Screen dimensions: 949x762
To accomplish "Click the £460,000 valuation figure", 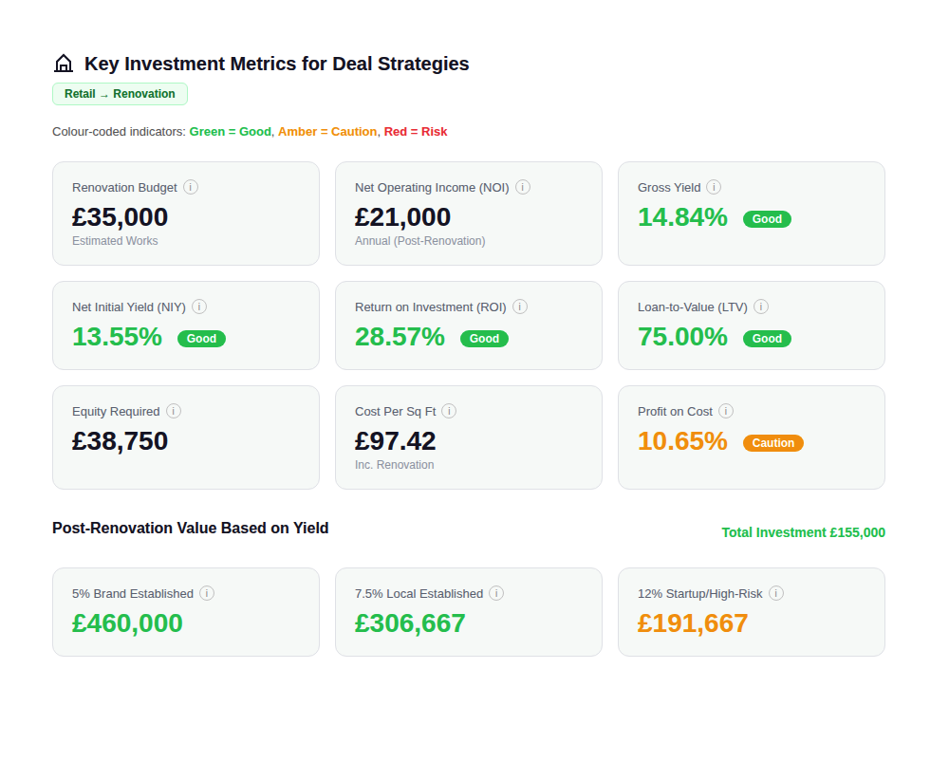I will 127,623.
